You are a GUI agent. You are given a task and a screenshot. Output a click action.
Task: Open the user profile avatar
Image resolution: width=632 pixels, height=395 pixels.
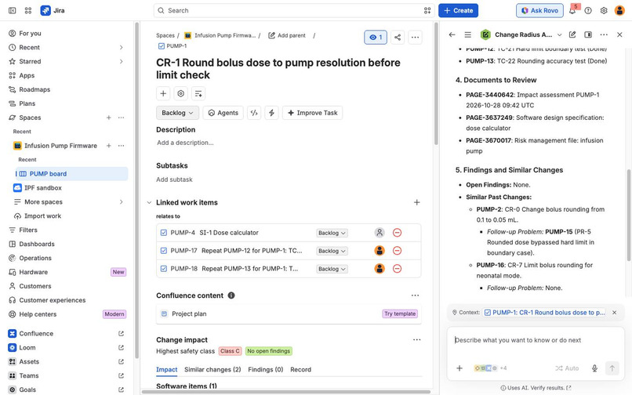click(619, 10)
